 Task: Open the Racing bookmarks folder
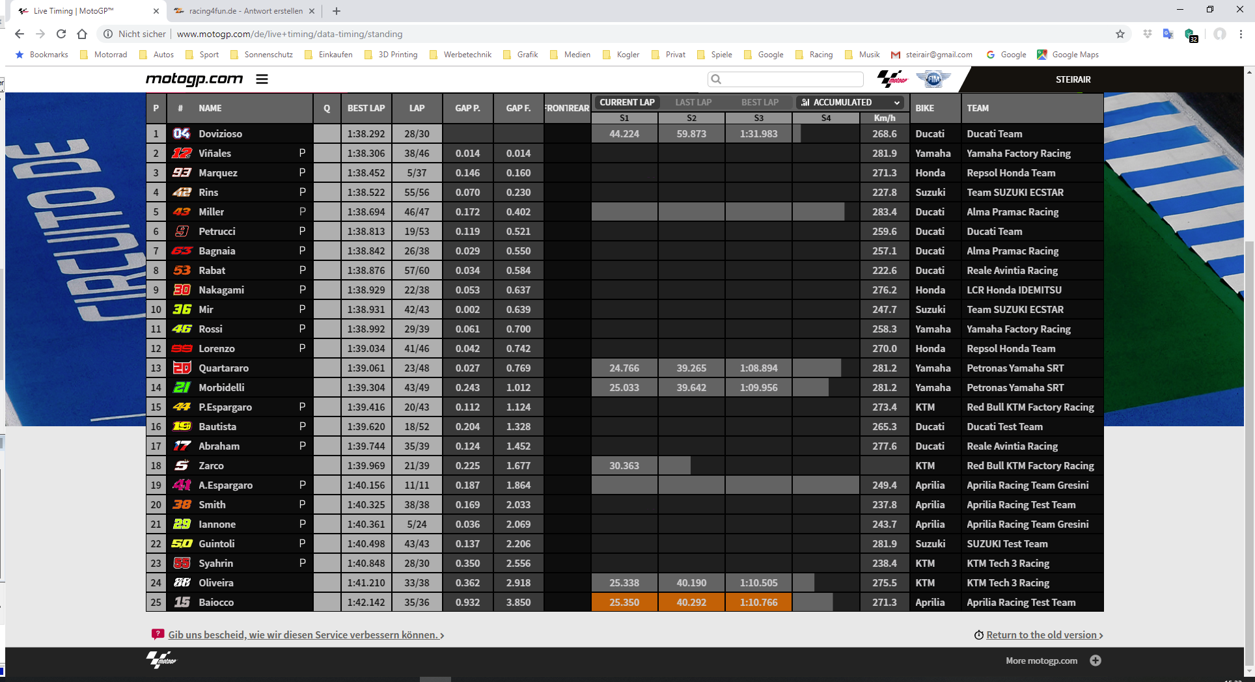814,55
